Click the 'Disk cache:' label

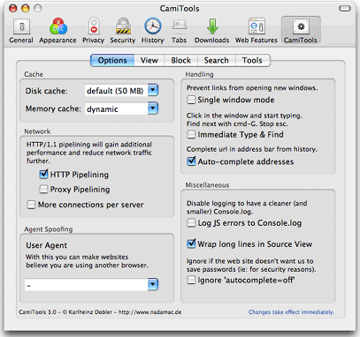(x=46, y=91)
